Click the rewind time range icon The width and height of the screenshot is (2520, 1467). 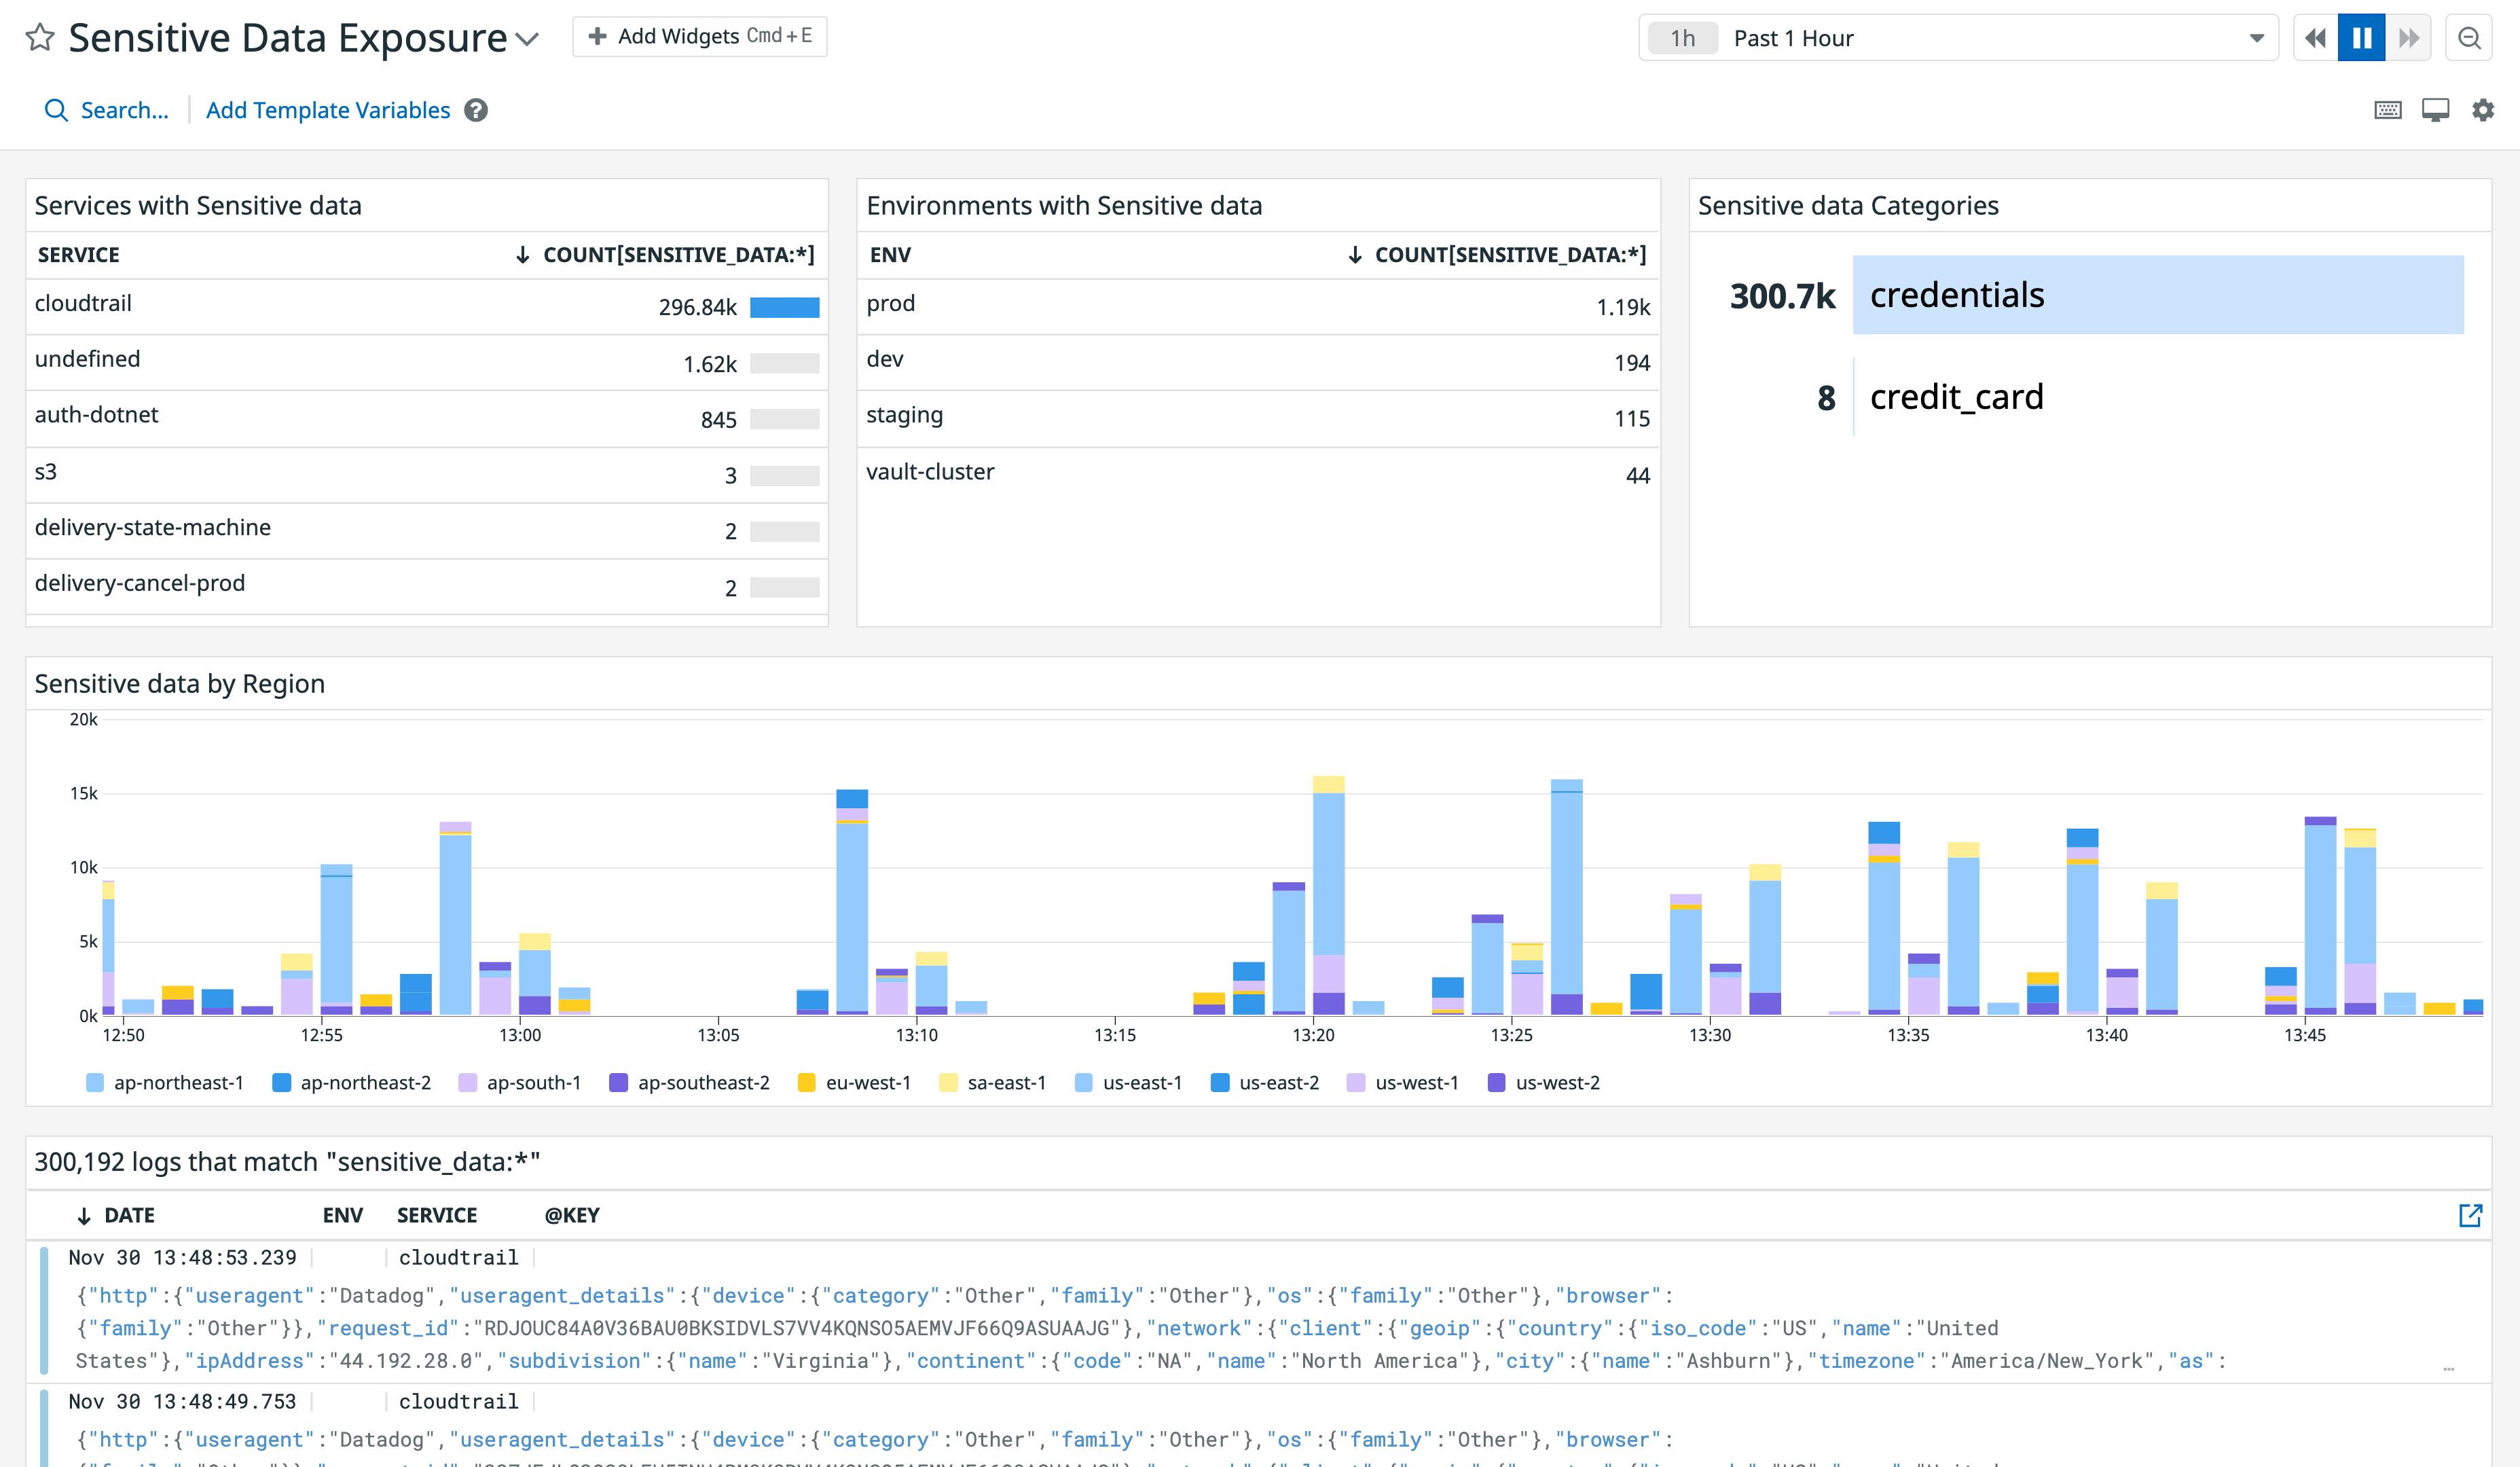click(2315, 38)
